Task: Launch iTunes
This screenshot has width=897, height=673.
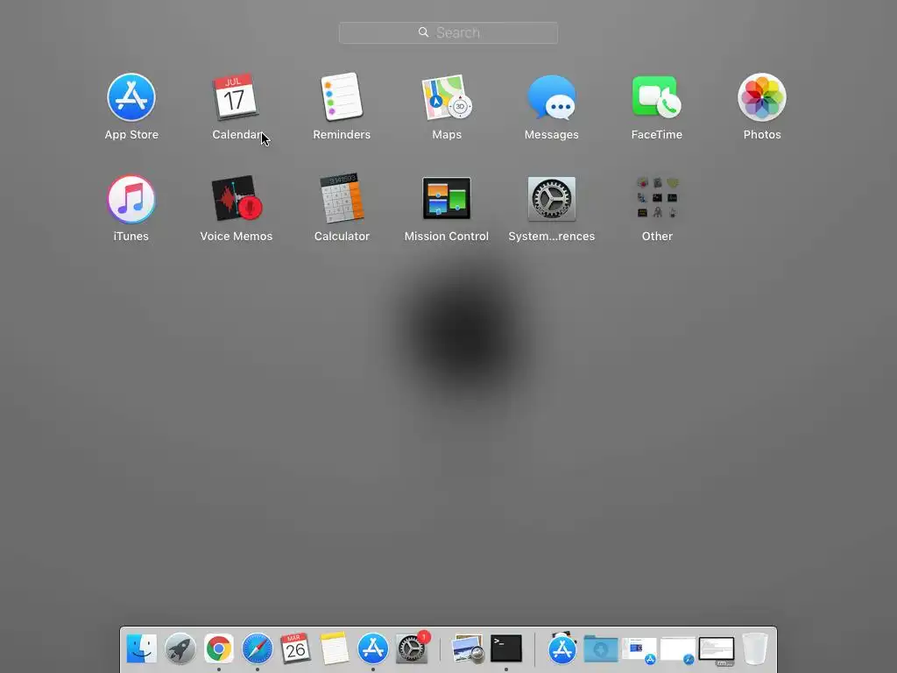Action: tap(131, 199)
